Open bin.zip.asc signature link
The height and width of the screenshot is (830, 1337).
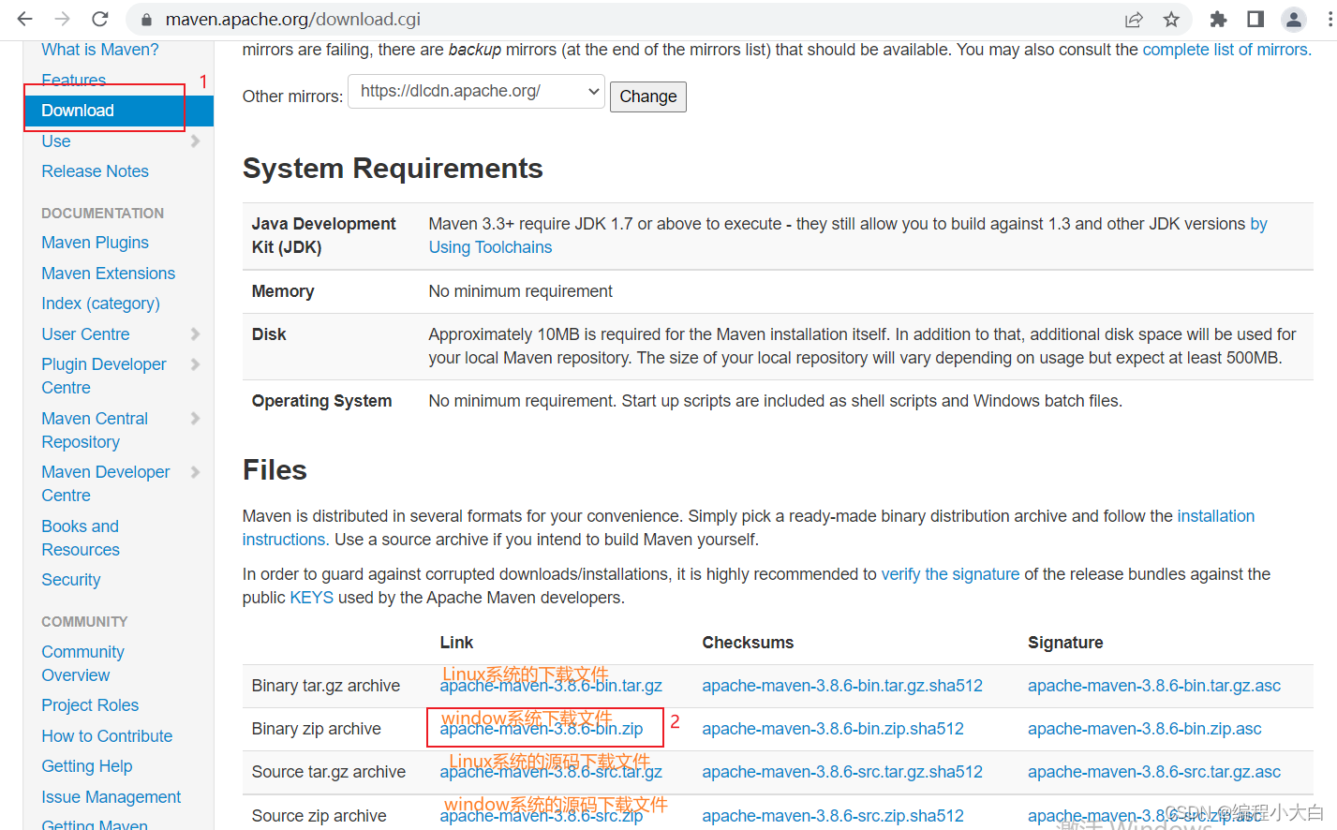click(1145, 729)
